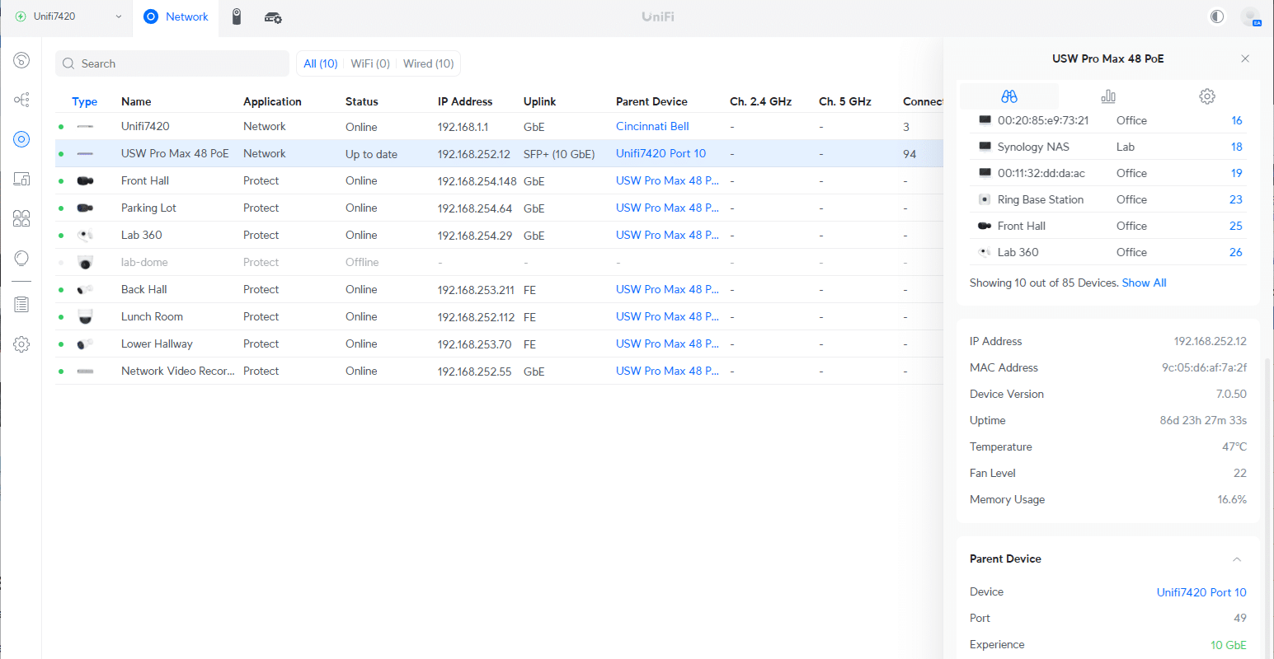
Task: Select the Lab 360 row in device table
Action: [x=499, y=235]
